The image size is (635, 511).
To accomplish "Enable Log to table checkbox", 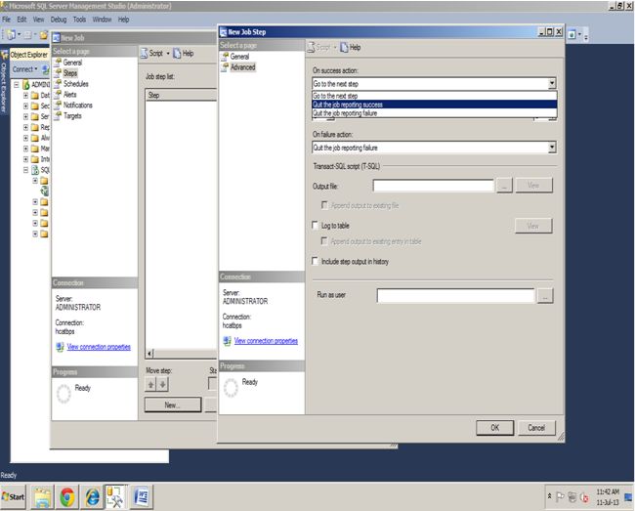I will pyautogui.click(x=316, y=225).
